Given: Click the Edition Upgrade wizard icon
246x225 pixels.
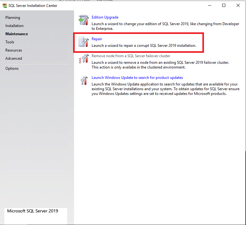Looking at the screenshot, I should point(83,20).
